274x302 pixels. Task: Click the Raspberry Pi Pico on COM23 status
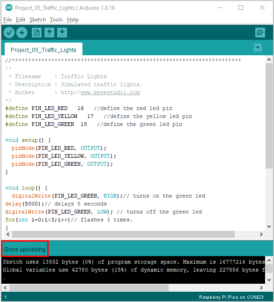(x=231, y=297)
